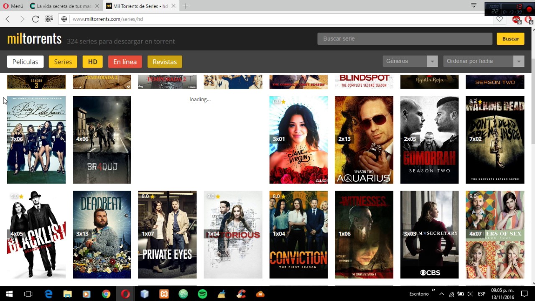The height and width of the screenshot is (301, 535).
Task: Open the Deadbeat 3x13 poster
Action: click(102, 235)
